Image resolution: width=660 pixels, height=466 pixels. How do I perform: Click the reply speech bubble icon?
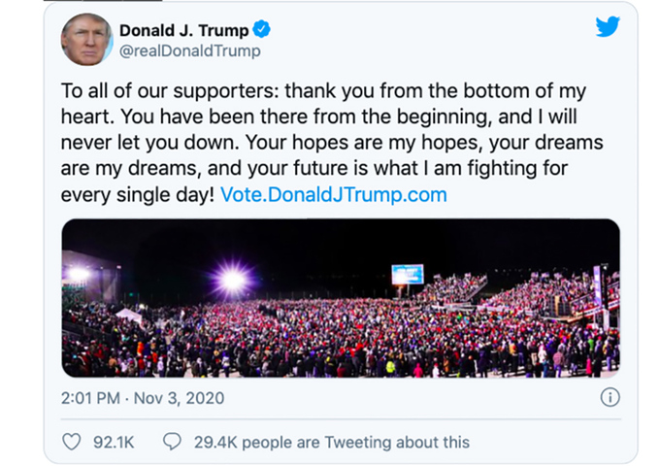(x=172, y=442)
